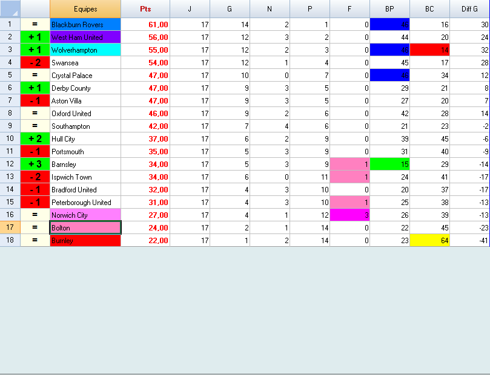Click the selected Bolton cell
Viewport: 490px width, 375px height.
pos(85,227)
